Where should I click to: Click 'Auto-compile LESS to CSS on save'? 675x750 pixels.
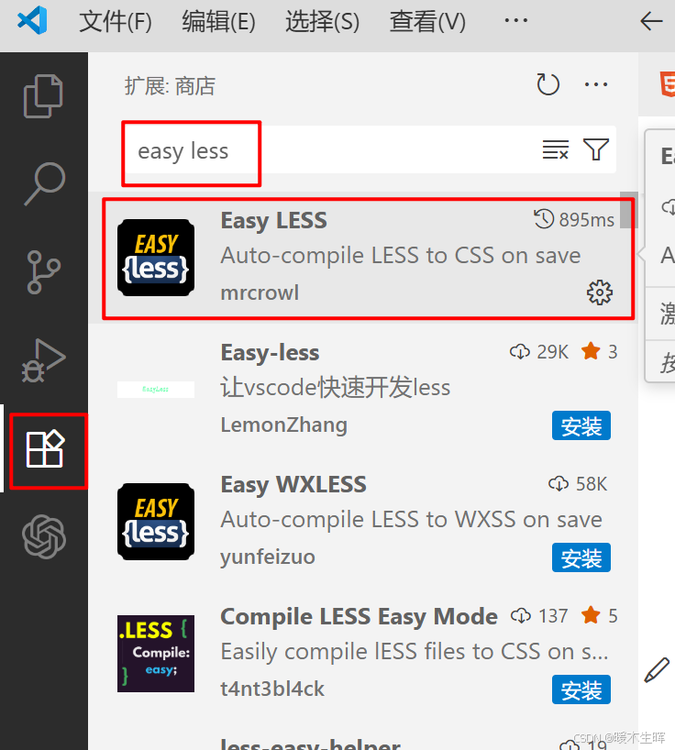tap(401, 256)
